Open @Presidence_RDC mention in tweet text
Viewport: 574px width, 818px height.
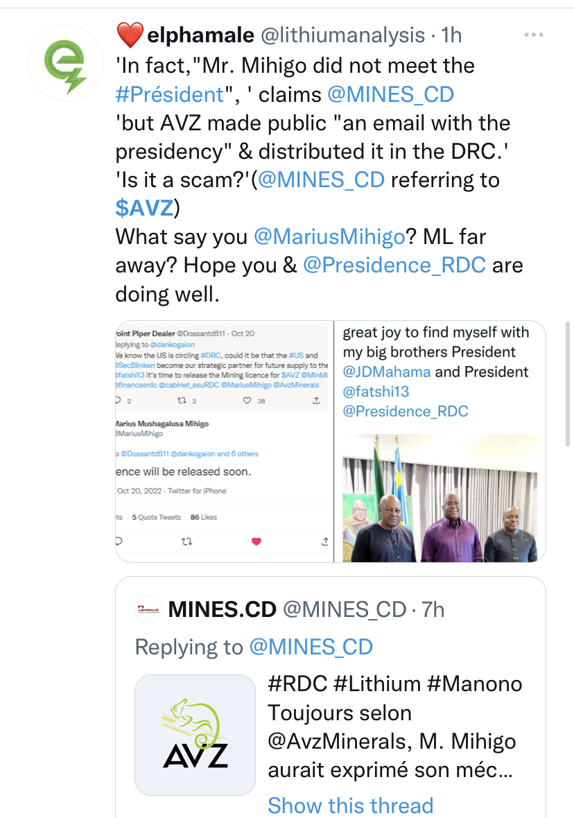394,266
